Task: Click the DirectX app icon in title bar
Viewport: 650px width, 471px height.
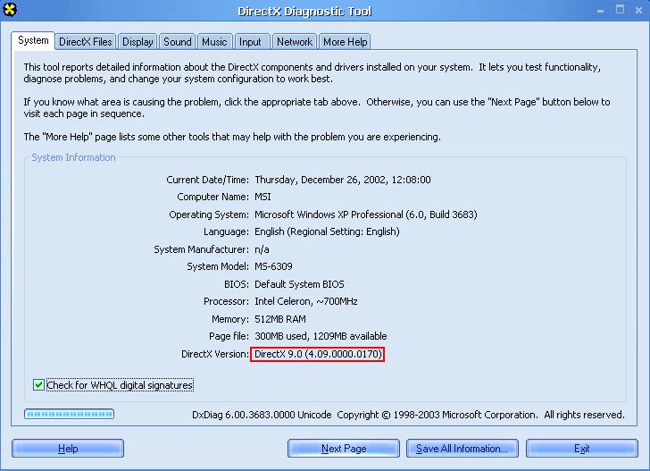Action: coord(10,10)
